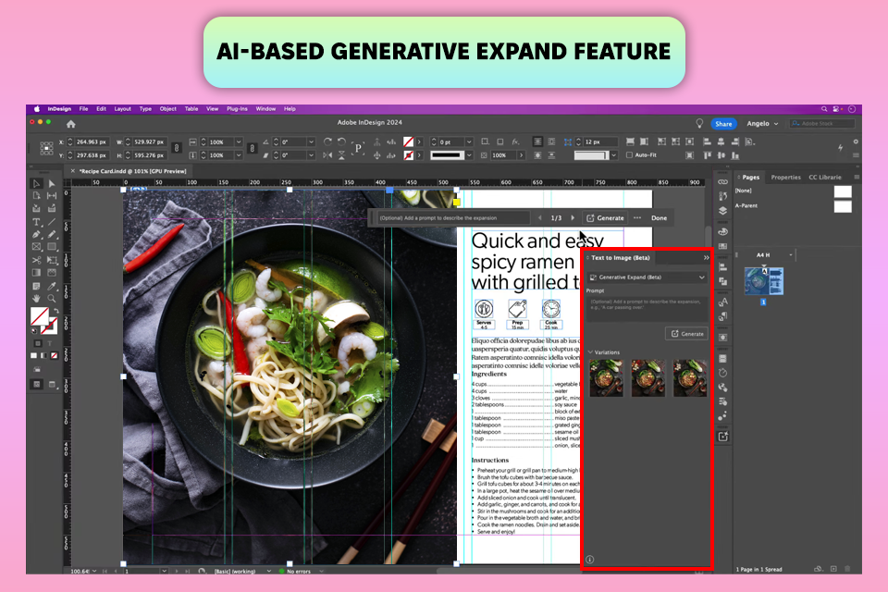
Task: Open the Generative Expand (Beta) dropdown
Action: 647,277
